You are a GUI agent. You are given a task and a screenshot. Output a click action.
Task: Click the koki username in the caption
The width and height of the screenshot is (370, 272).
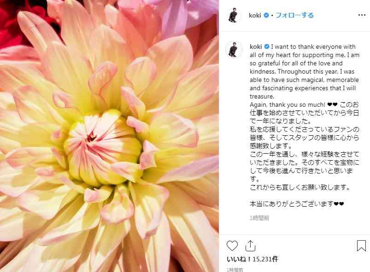[x=256, y=46]
